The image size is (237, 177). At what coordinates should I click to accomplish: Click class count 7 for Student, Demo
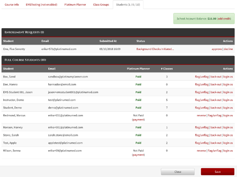tap(167, 107)
